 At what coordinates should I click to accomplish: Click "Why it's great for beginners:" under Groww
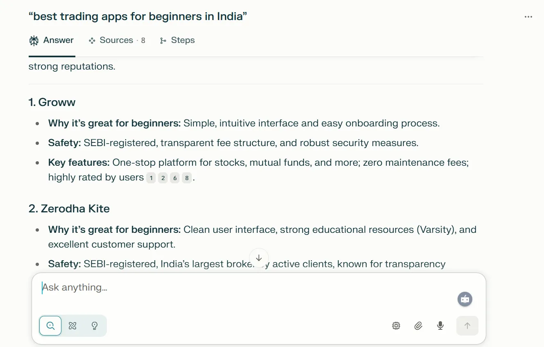114,123
